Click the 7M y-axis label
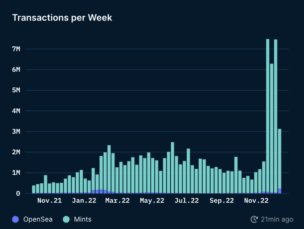The width and height of the screenshot is (304, 229). pos(16,49)
